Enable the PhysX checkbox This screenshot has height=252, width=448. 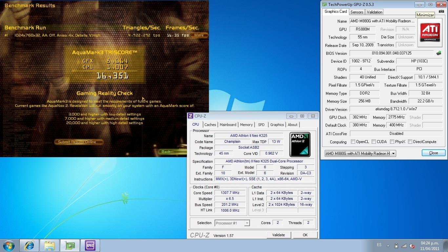[x=392, y=142]
